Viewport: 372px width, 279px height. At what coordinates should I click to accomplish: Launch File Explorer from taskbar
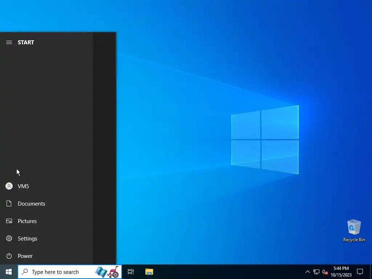pos(149,272)
